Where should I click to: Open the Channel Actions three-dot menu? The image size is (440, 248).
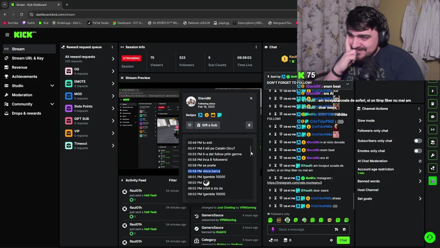(419, 108)
